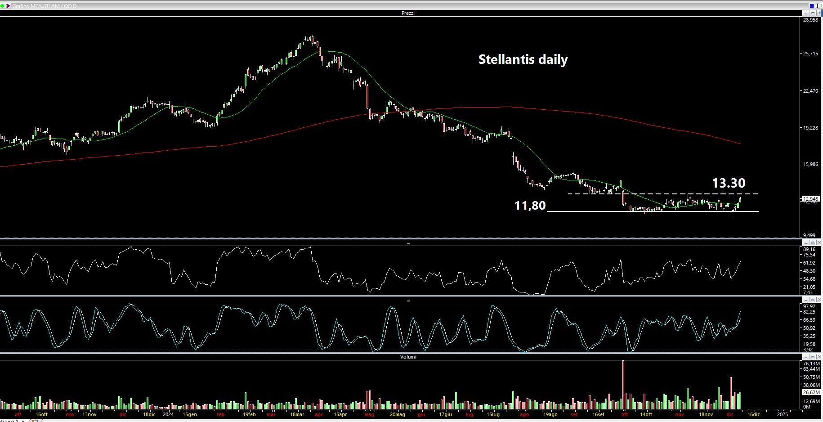Screen dimensions: 823x422
Task: Close the RSI indicator panel
Action: point(819,242)
